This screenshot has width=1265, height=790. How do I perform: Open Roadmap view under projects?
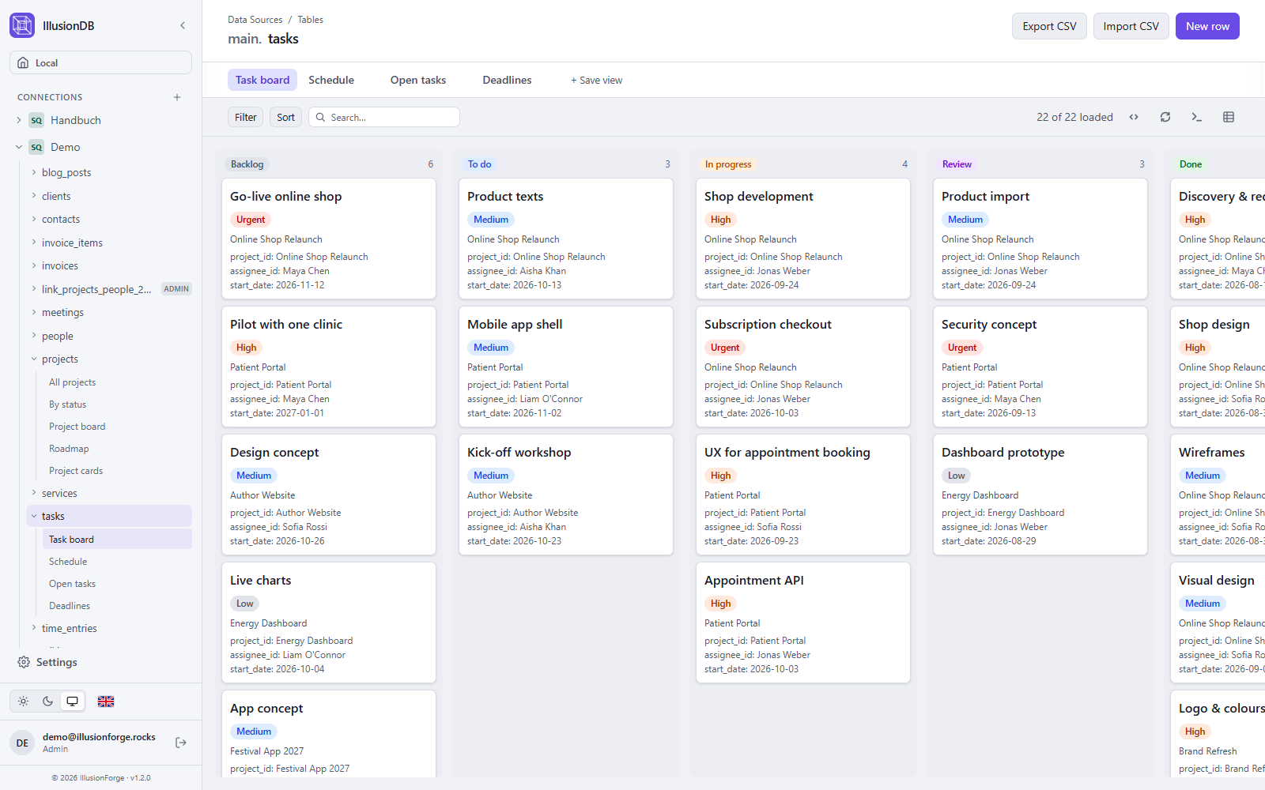69,449
